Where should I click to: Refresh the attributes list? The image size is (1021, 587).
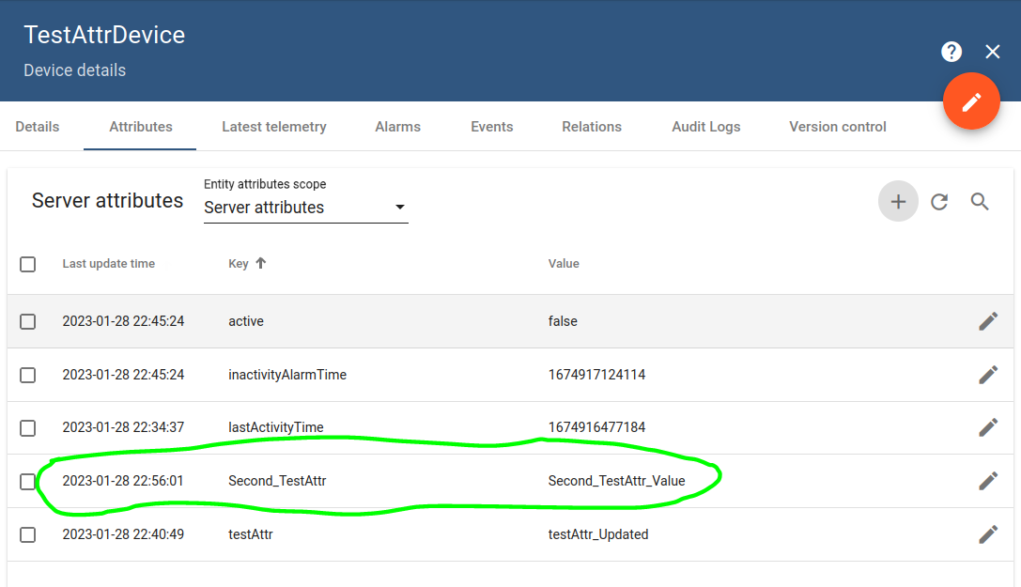[939, 201]
